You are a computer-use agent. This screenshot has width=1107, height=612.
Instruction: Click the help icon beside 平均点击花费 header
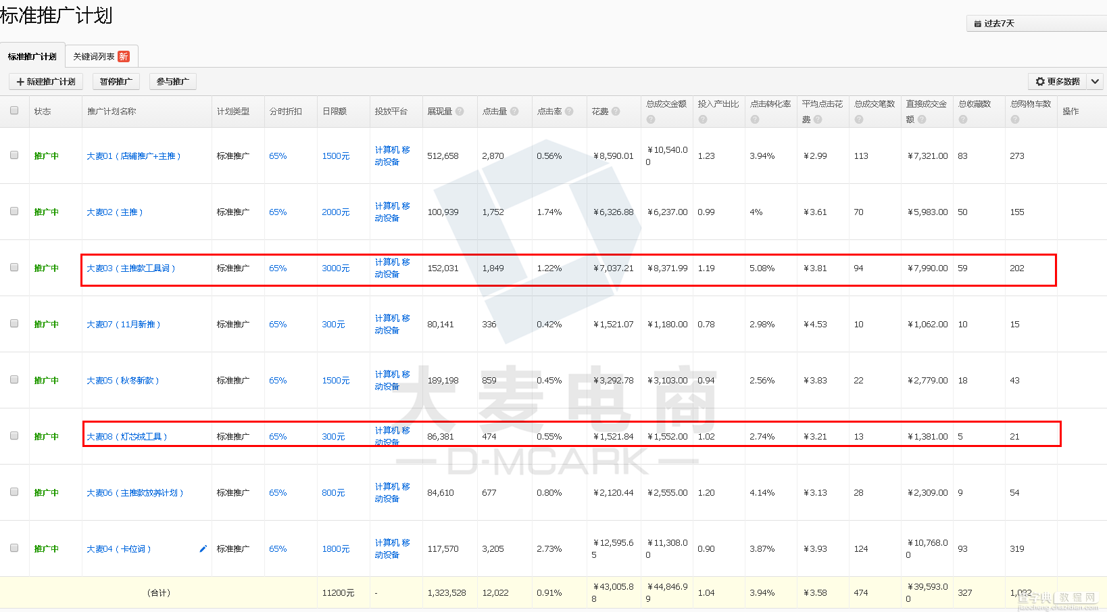(818, 120)
